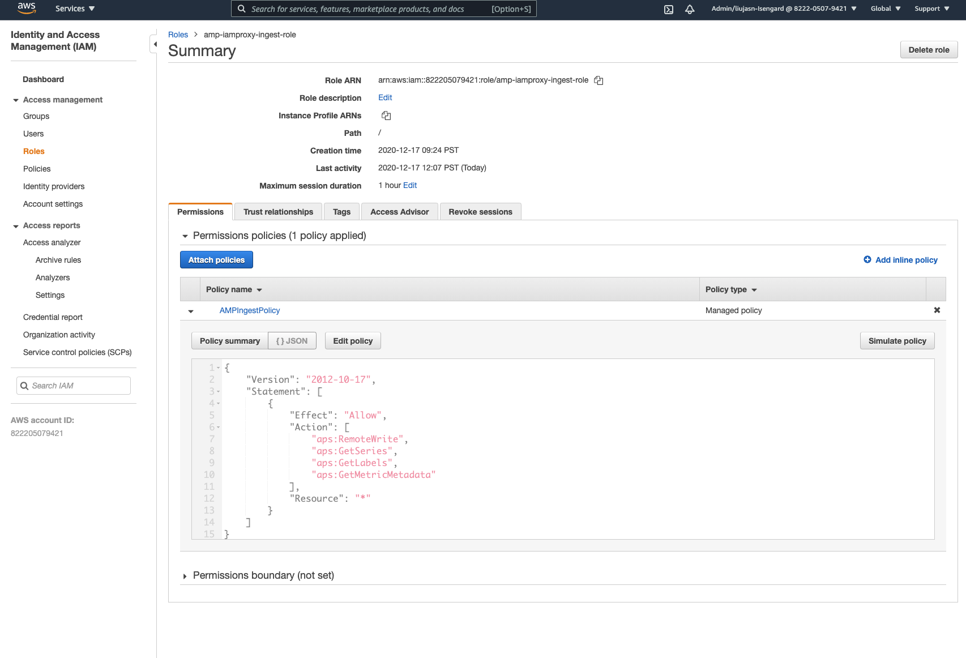Open Groups in the sidebar

[36, 116]
